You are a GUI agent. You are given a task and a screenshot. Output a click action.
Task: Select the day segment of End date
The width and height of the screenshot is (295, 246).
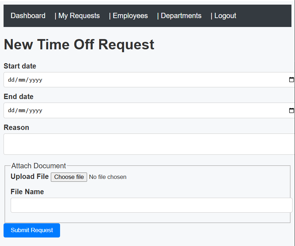point(11,110)
